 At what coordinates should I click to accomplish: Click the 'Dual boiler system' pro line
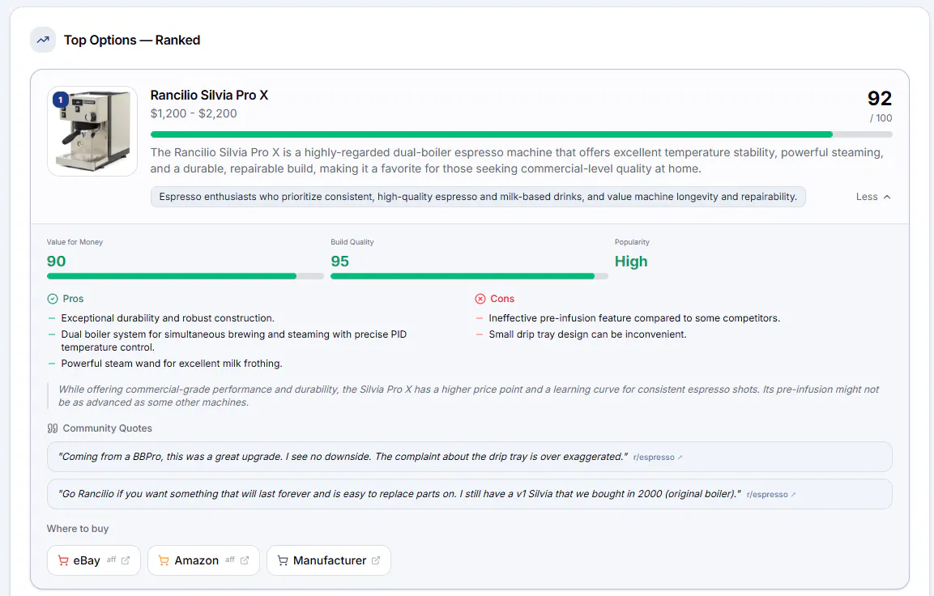(x=233, y=341)
